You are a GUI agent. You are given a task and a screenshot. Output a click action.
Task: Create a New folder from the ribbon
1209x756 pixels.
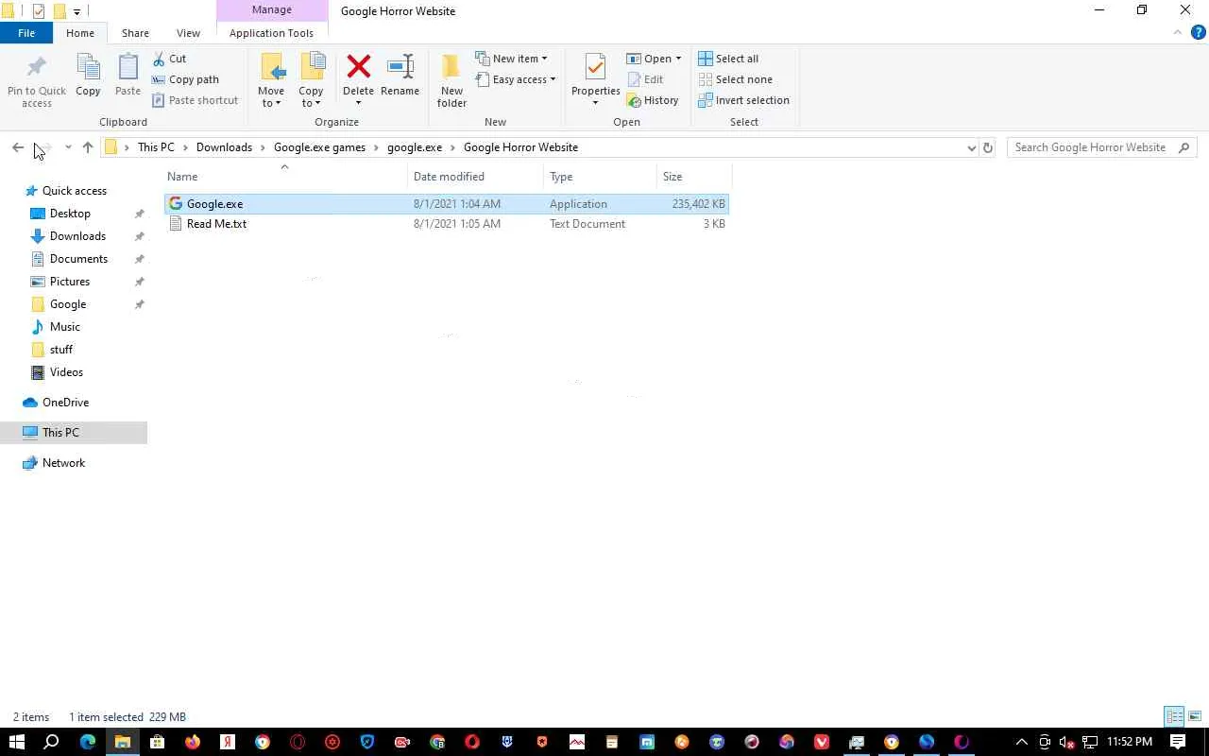pos(451,81)
